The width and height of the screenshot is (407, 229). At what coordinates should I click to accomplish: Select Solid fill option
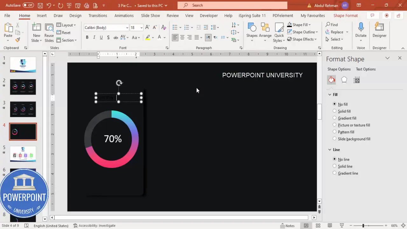tap(335, 111)
